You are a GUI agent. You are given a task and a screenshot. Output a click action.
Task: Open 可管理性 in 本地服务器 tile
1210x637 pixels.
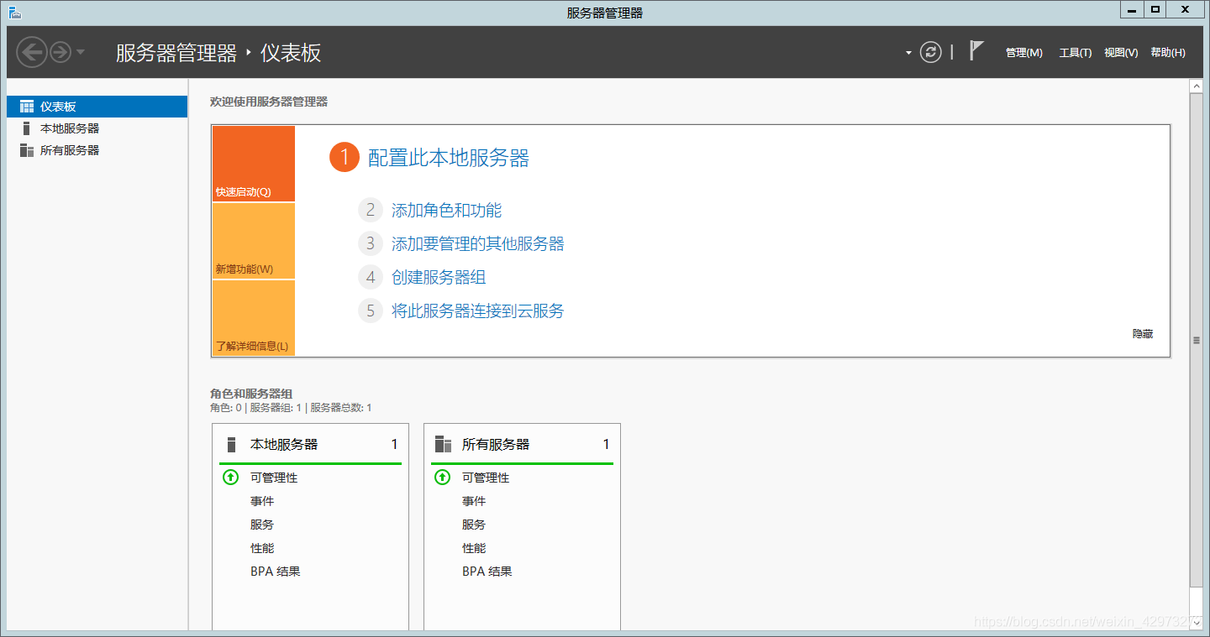coord(274,478)
